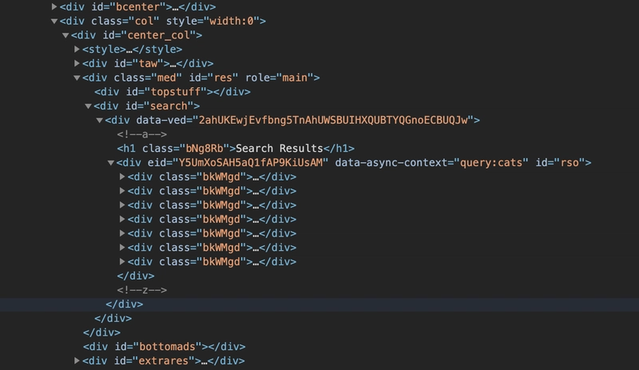Click the <!--a--> comment node
Viewport: 639px width, 370px height.
click(142, 134)
